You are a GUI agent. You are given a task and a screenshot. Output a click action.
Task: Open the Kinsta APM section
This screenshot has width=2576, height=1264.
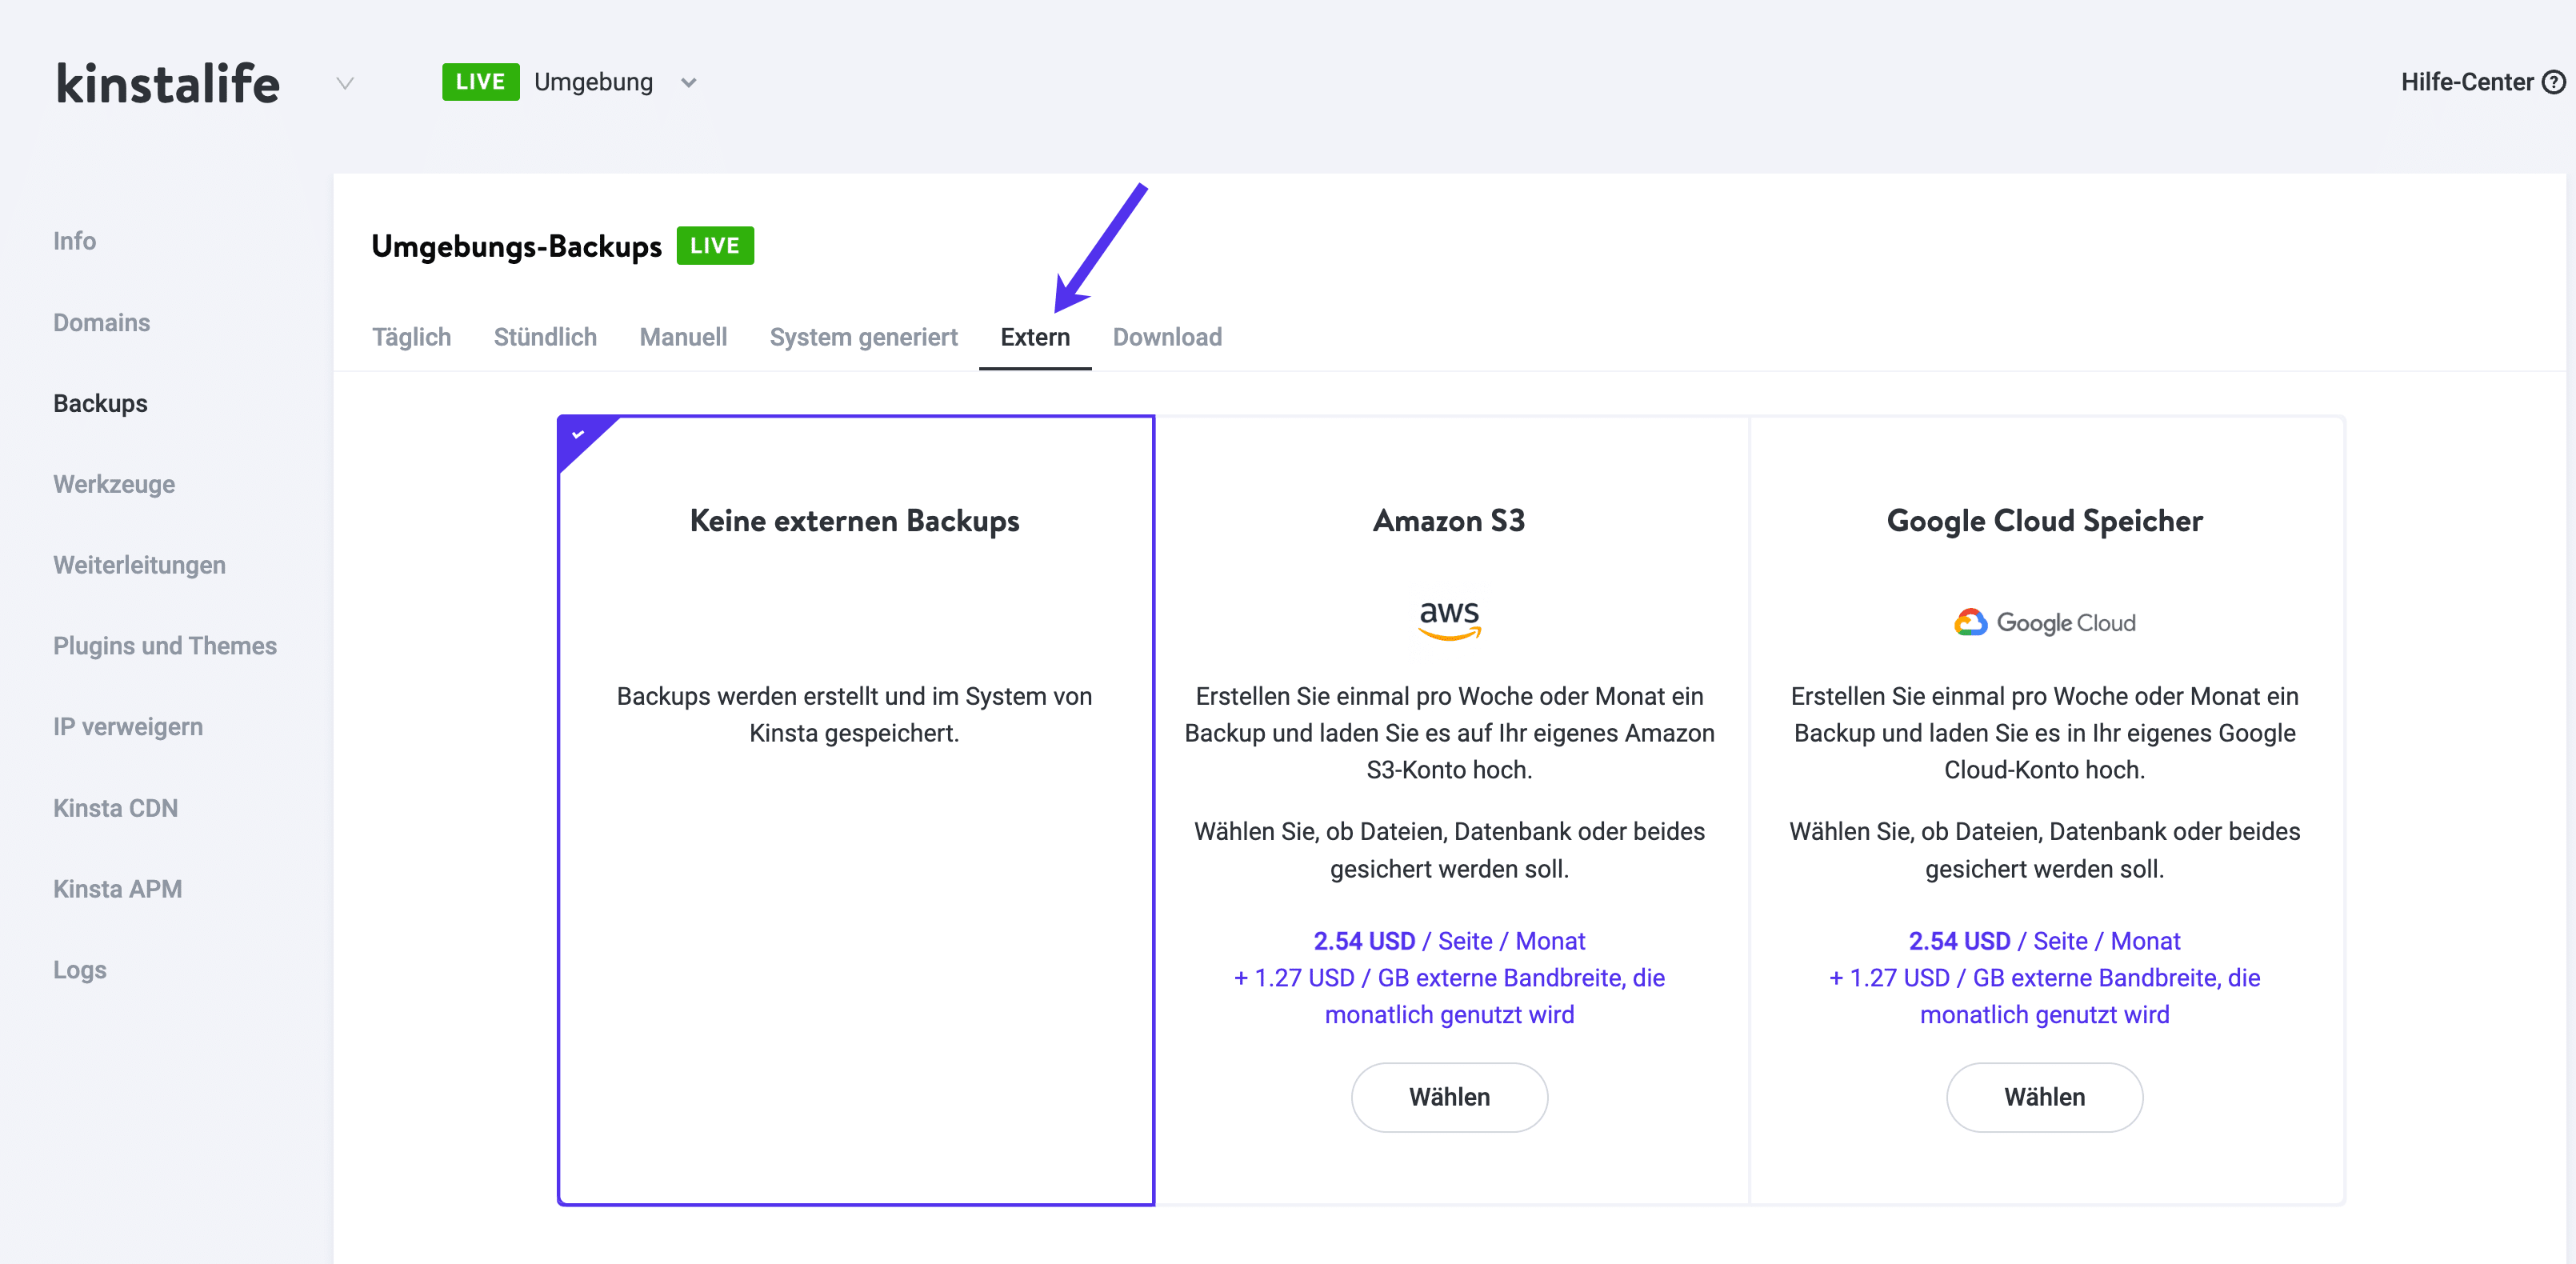coord(117,888)
